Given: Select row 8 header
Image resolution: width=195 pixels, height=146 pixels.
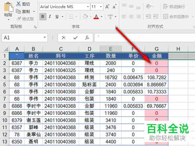Looking at the screenshot, I should point(5,106).
